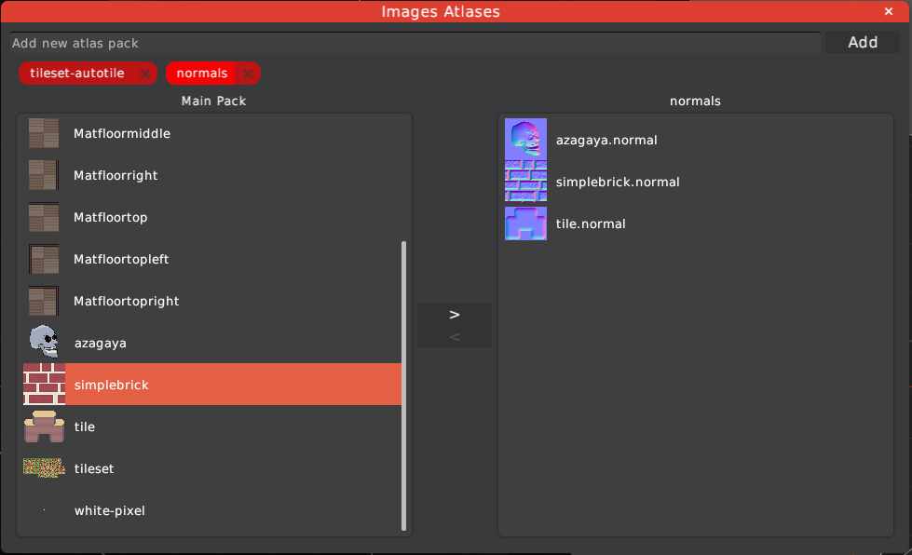Click the Add new atlas pack field
Image resolution: width=912 pixels, height=555 pixels.
pyautogui.click(x=415, y=43)
